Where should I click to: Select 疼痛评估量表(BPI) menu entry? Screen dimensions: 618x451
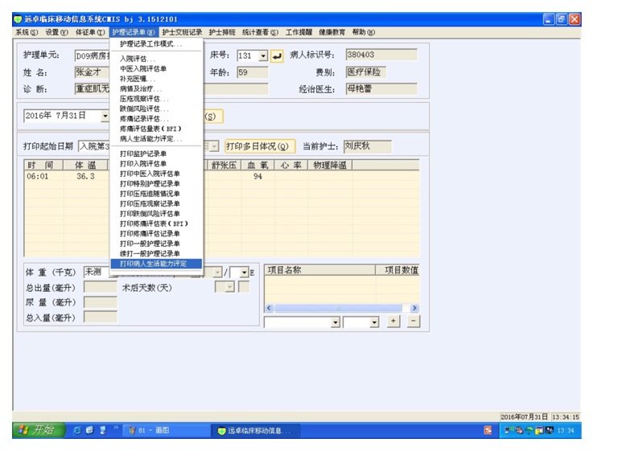[156, 129]
